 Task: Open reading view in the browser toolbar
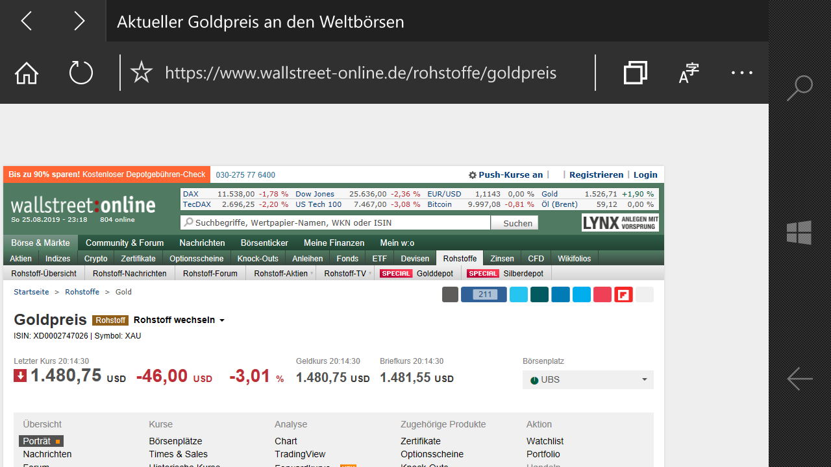[688, 73]
